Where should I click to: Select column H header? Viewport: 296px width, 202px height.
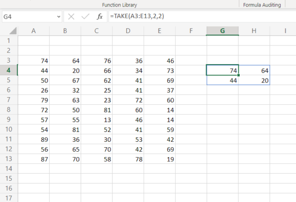(x=254, y=31)
